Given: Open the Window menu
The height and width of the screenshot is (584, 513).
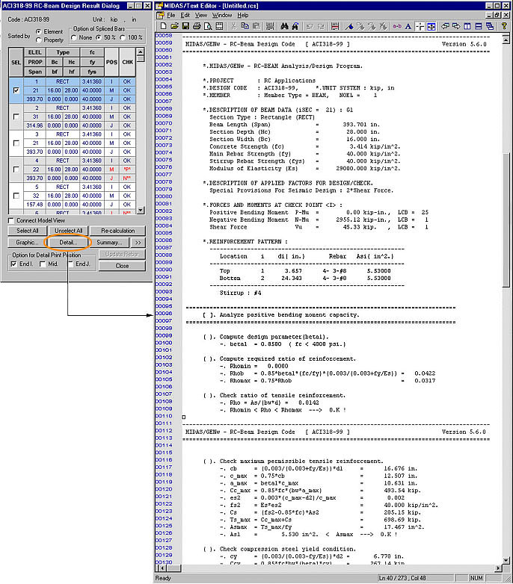Looking at the screenshot, I should (x=221, y=14).
